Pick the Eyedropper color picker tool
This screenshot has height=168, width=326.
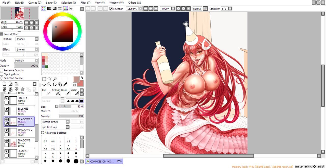[x=65, y=84]
